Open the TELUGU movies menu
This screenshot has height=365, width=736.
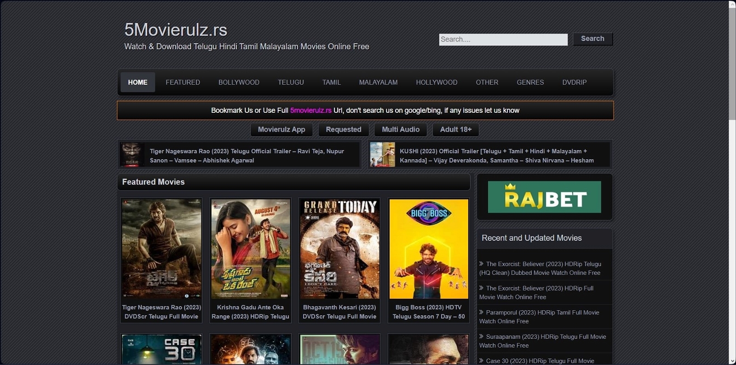point(291,82)
